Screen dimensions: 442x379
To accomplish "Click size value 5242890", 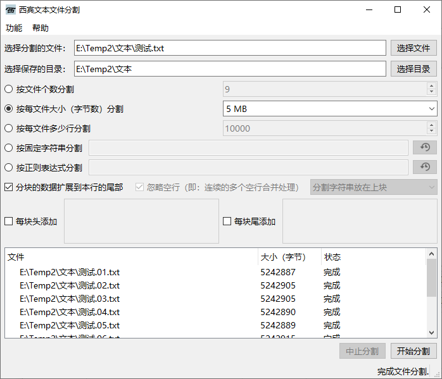I will tap(278, 312).
